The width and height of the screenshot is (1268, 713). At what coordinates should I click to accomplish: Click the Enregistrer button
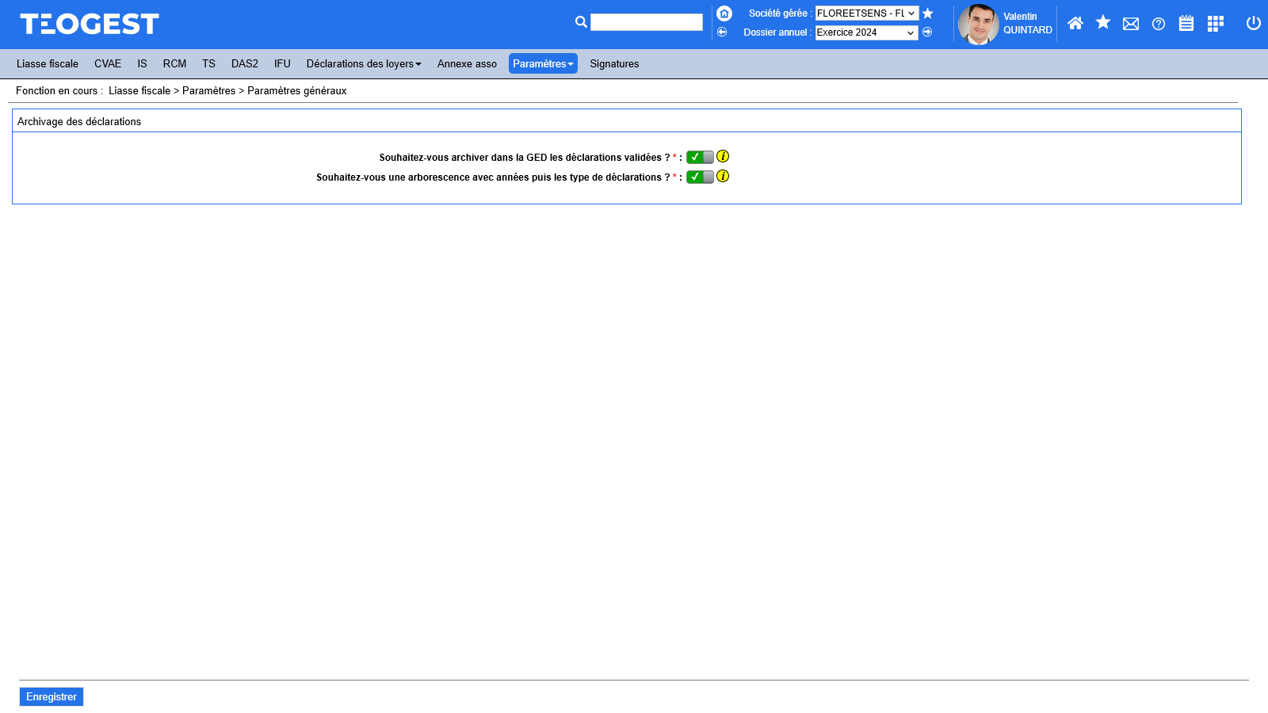[52, 697]
